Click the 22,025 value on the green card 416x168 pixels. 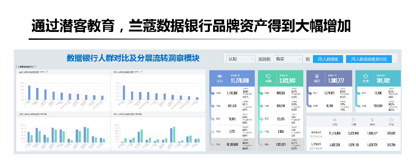(x=280, y=118)
